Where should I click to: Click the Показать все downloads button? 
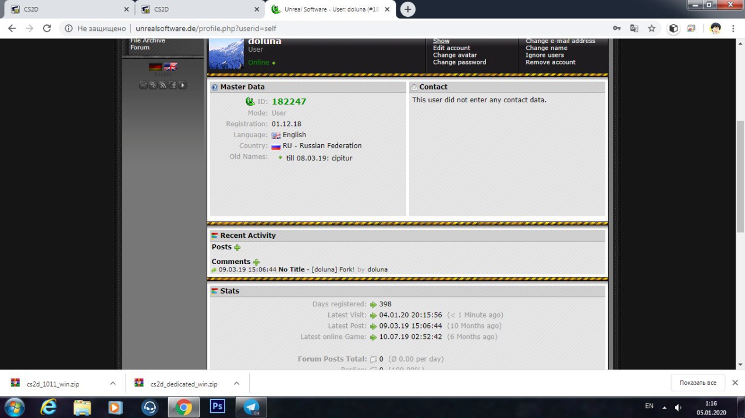tap(697, 383)
